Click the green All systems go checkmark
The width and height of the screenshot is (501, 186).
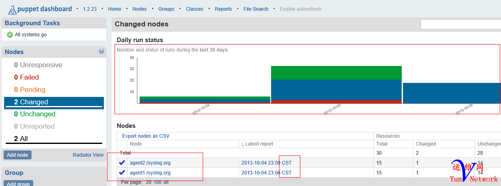click(10, 35)
